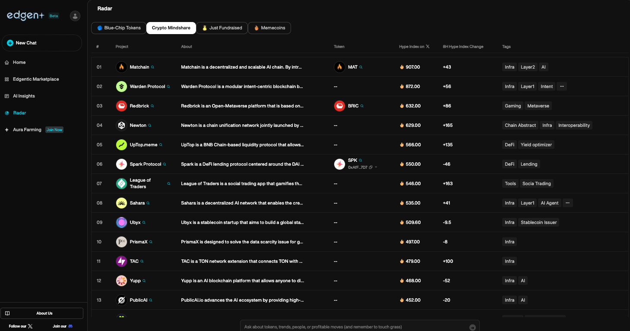The width and height of the screenshot is (630, 331).
Task: Click the search icon next to Matchain
Action: click(x=152, y=67)
